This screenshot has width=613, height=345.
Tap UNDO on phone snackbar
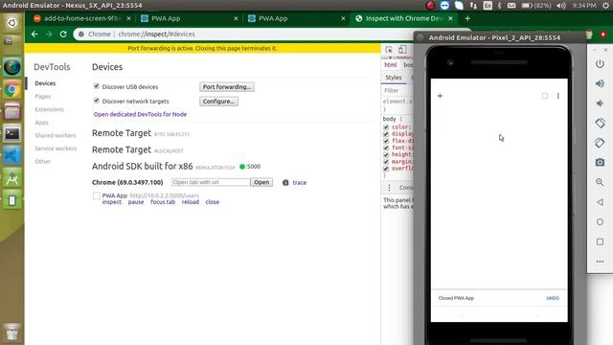pos(553,298)
